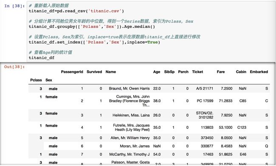Screen dimensions: 276x166
Task: Click the name McCarthy, Mr. Timothy J
Action: 130,155
